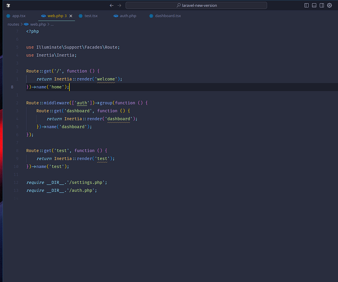The image size is (338, 282).
Task: Go back with the left arrow button
Action: pos(112,5)
